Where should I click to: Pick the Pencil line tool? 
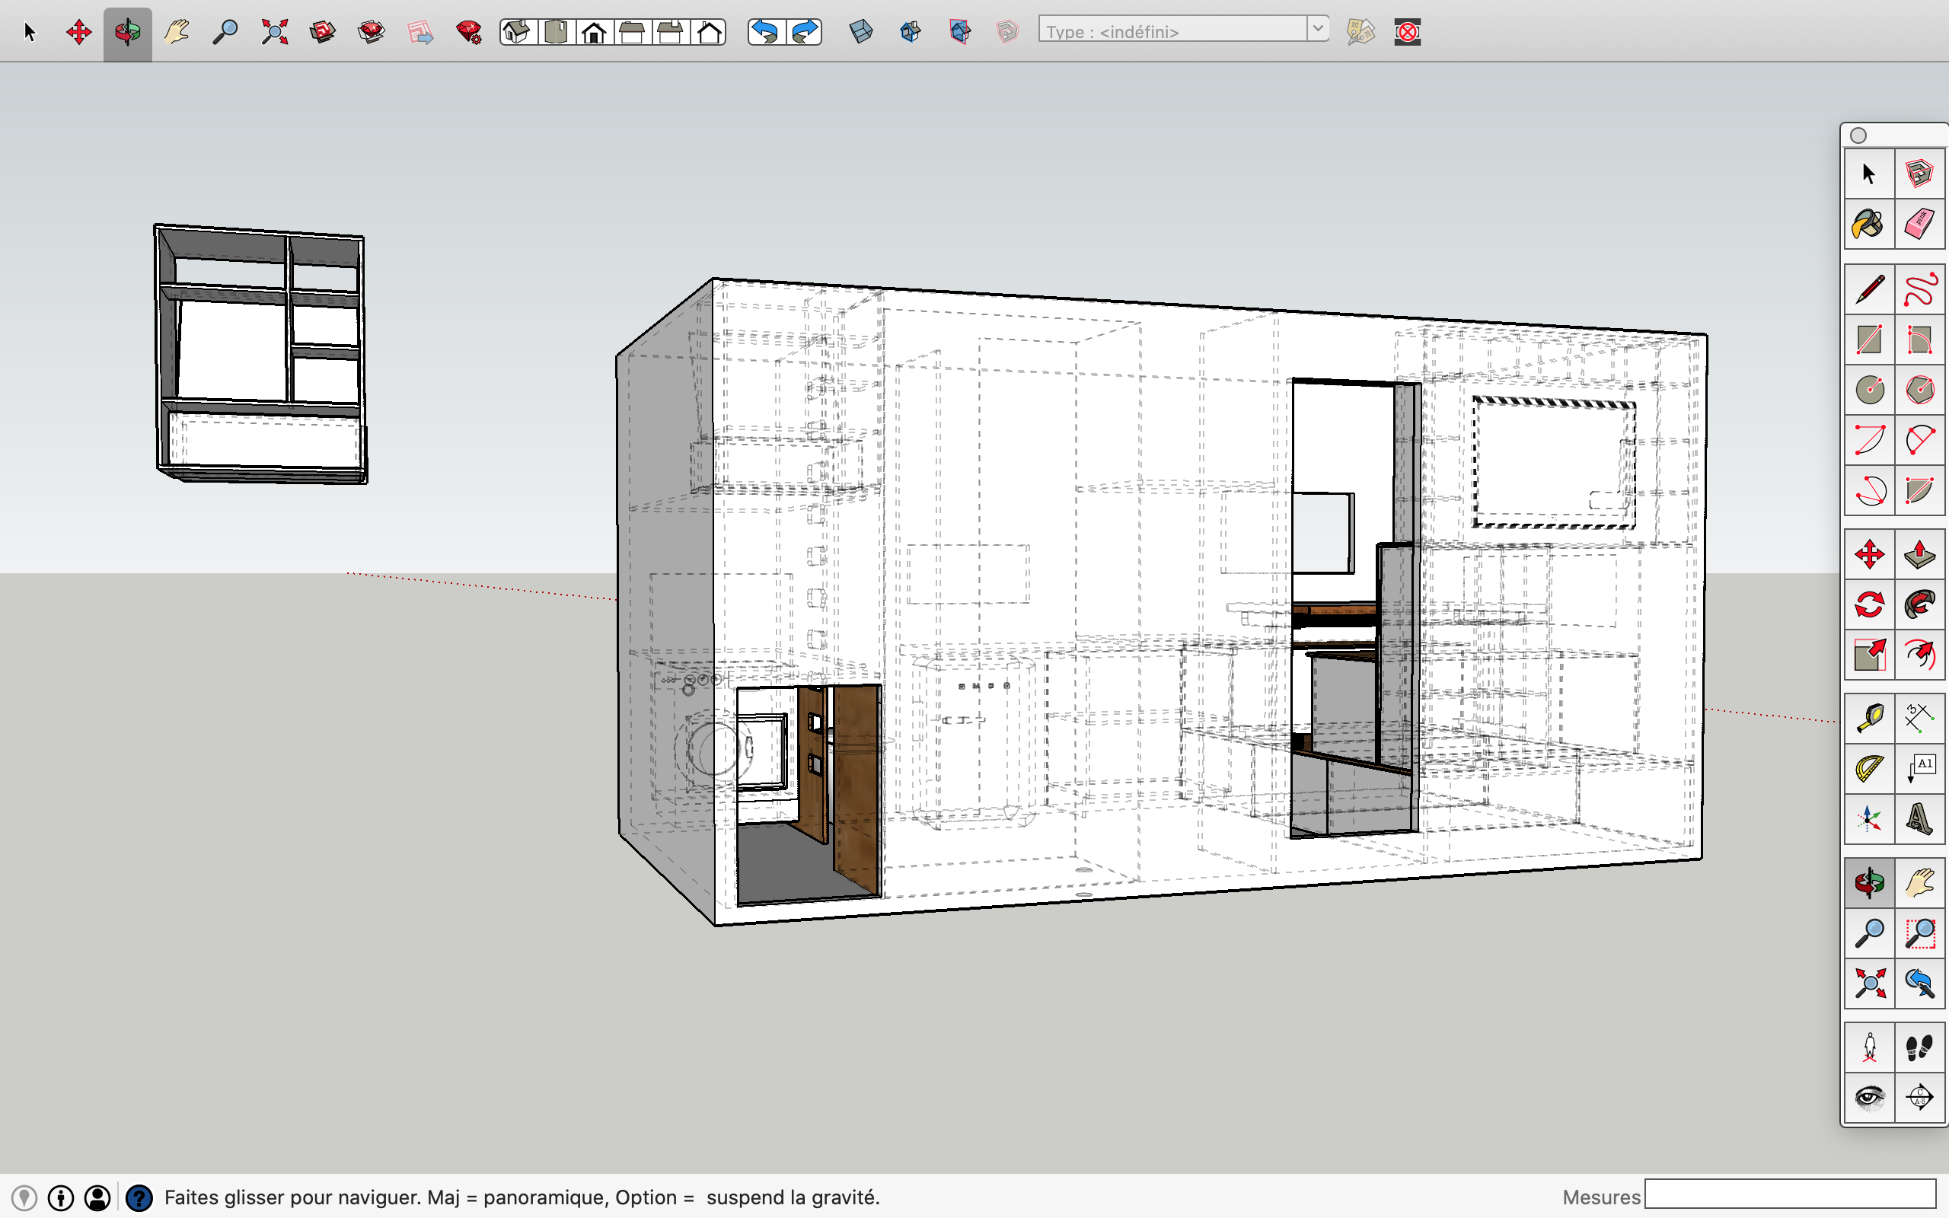(x=1868, y=289)
